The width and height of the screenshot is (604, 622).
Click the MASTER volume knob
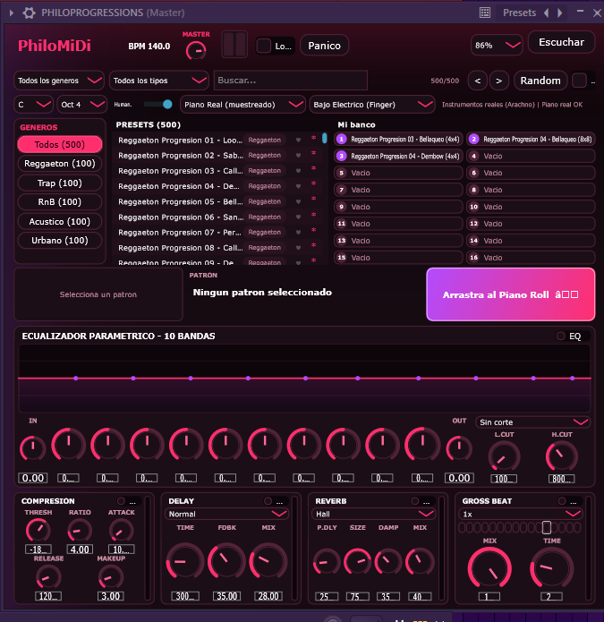[x=196, y=51]
